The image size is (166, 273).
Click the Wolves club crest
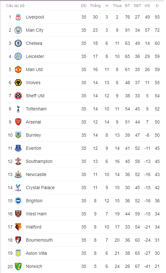18,83
